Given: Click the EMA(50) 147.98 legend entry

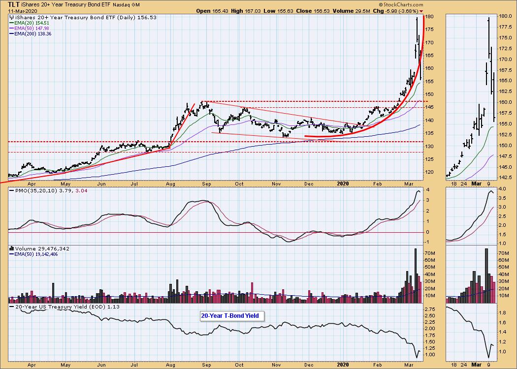Looking at the screenshot, I should (x=30, y=29).
